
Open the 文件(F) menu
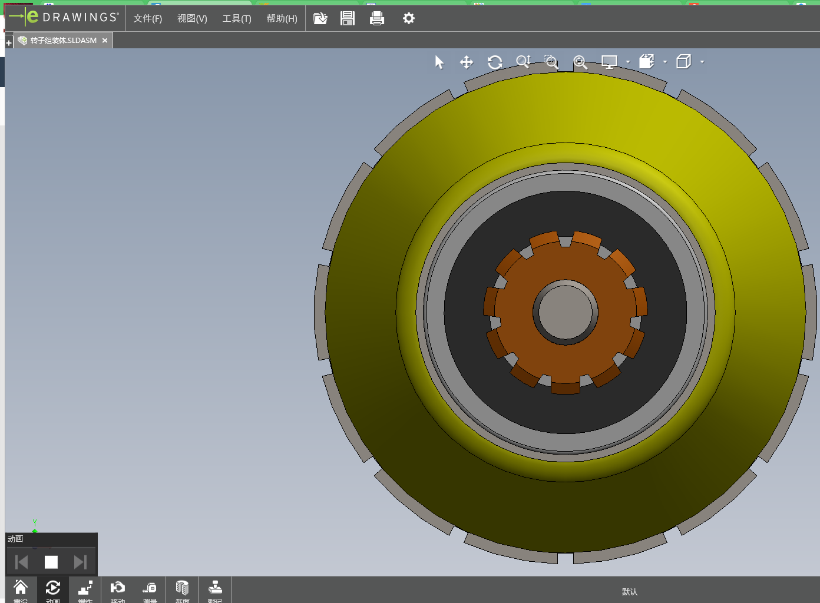point(147,19)
